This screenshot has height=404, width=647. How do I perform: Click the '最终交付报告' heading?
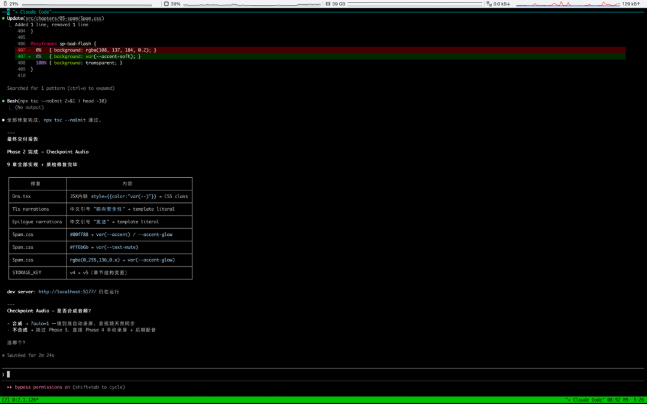(x=23, y=139)
